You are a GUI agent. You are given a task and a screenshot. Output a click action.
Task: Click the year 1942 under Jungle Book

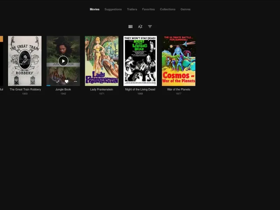tap(63, 94)
